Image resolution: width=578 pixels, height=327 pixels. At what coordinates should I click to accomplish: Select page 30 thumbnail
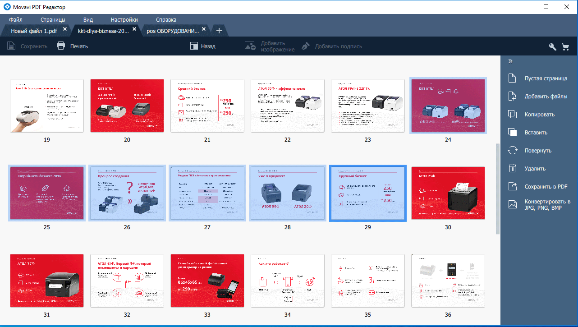[x=448, y=193]
